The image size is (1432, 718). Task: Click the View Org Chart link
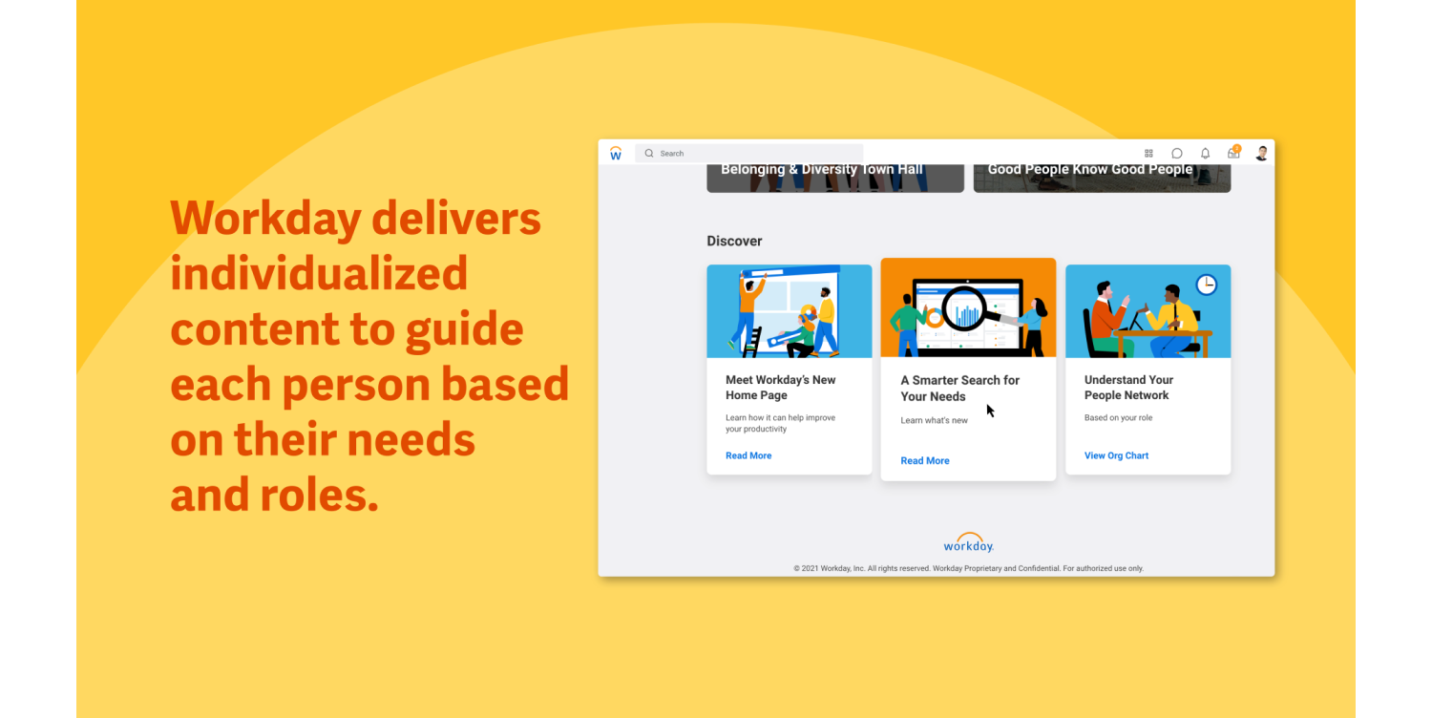point(1116,455)
